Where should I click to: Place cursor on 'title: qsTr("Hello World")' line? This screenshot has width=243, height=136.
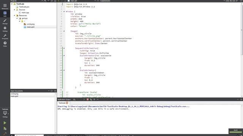85,24
